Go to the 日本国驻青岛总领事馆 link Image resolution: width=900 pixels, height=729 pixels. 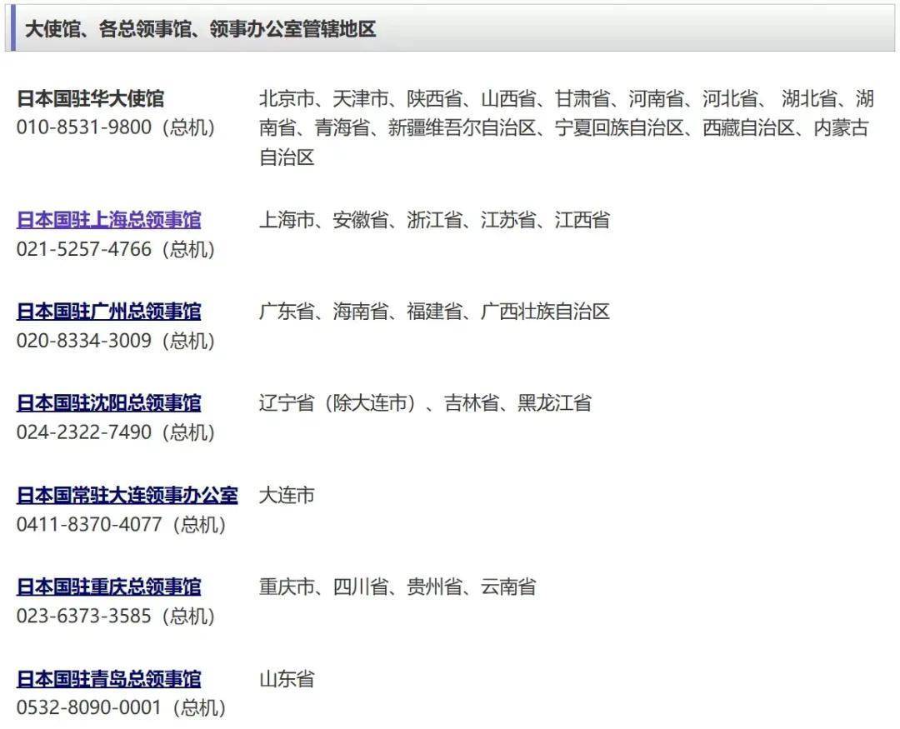click(x=108, y=679)
